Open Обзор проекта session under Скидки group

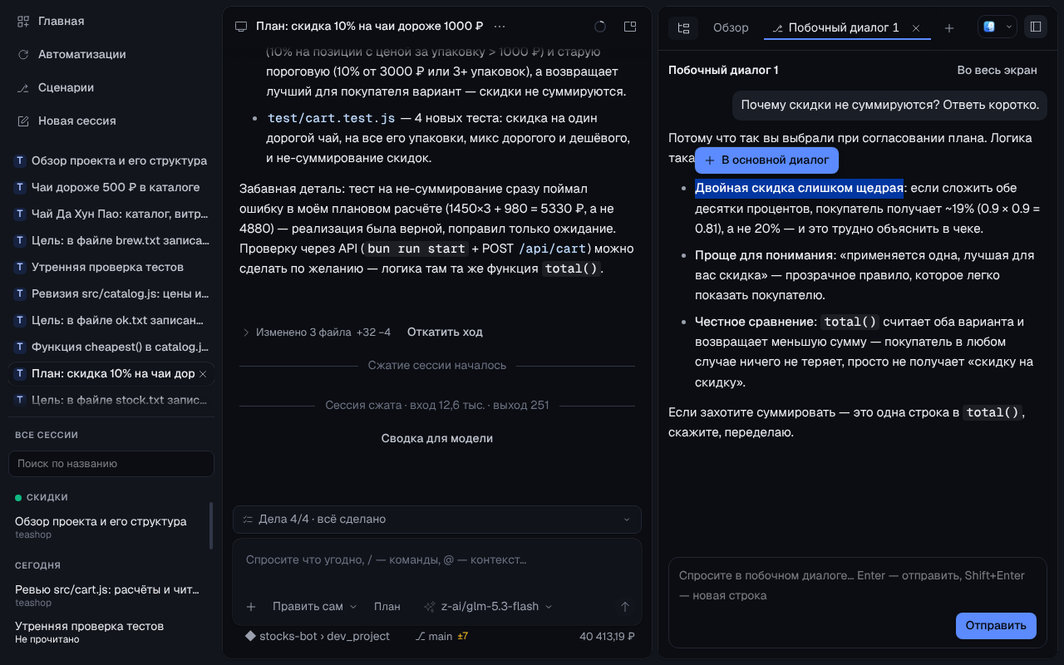(x=108, y=527)
